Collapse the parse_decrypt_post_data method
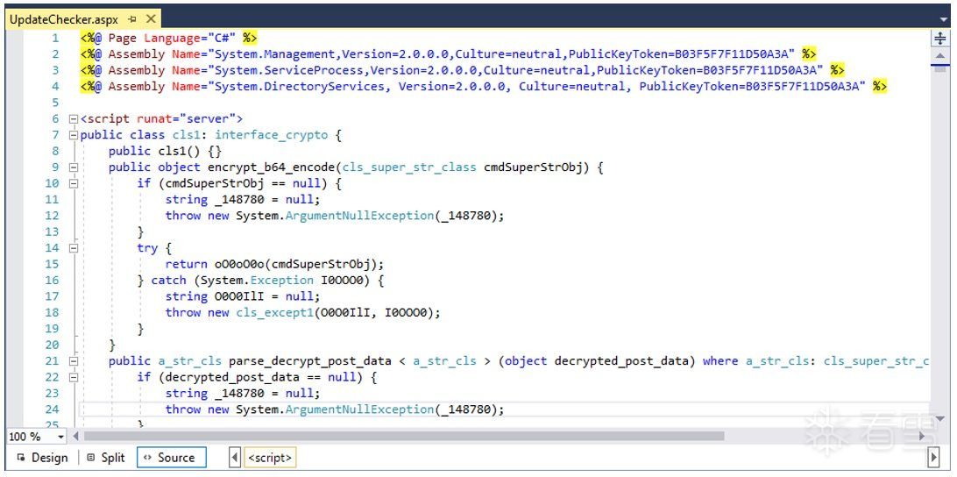The width and height of the screenshot is (957, 477). pos(74,361)
